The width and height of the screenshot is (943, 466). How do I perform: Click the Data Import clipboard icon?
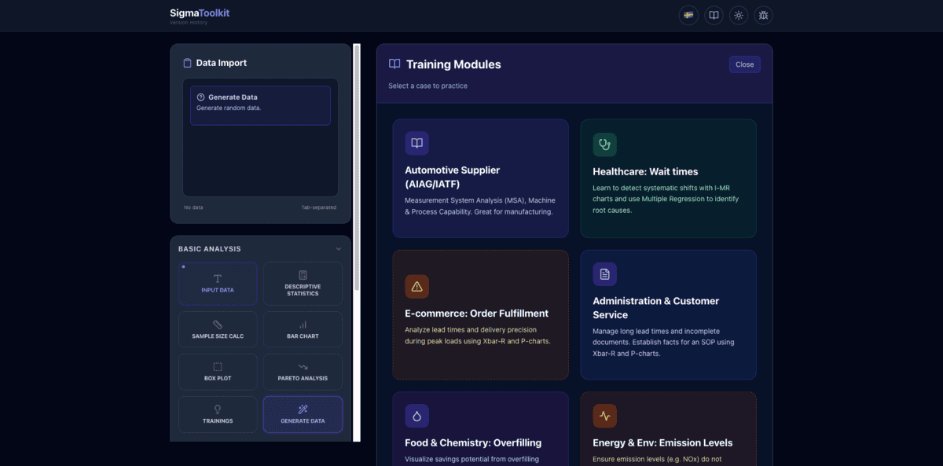tap(187, 63)
